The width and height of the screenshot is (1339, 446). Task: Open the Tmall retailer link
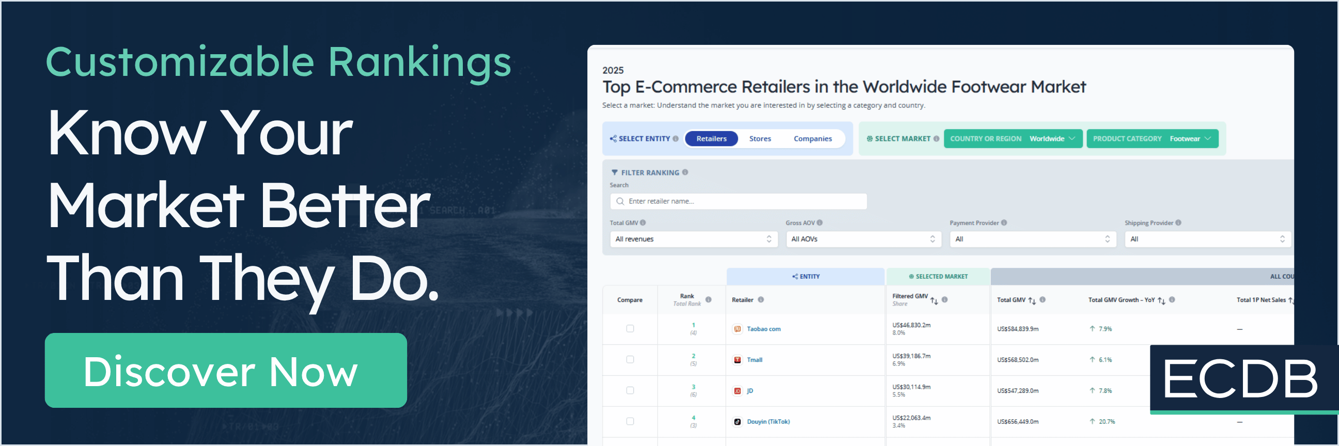754,360
